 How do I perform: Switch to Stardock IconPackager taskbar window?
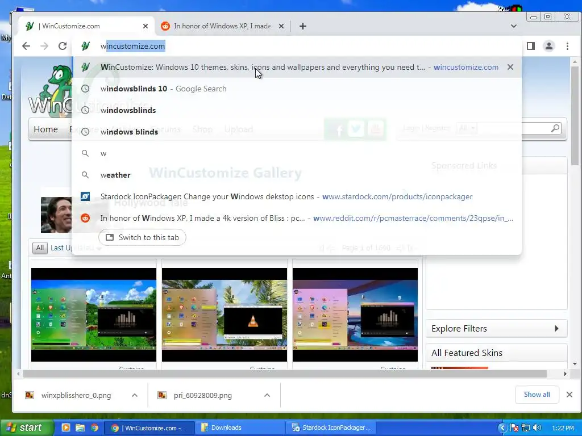331,428
